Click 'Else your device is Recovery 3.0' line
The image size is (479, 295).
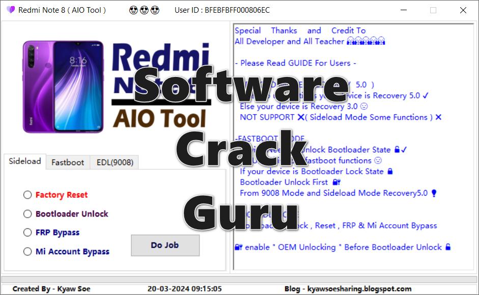point(304,106)
